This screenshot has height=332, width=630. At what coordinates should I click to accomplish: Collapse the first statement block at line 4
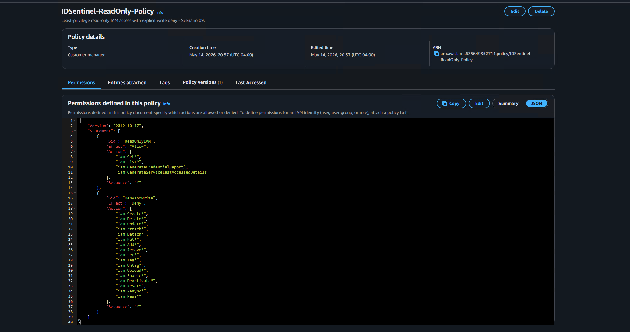click(x=75, y=136)
